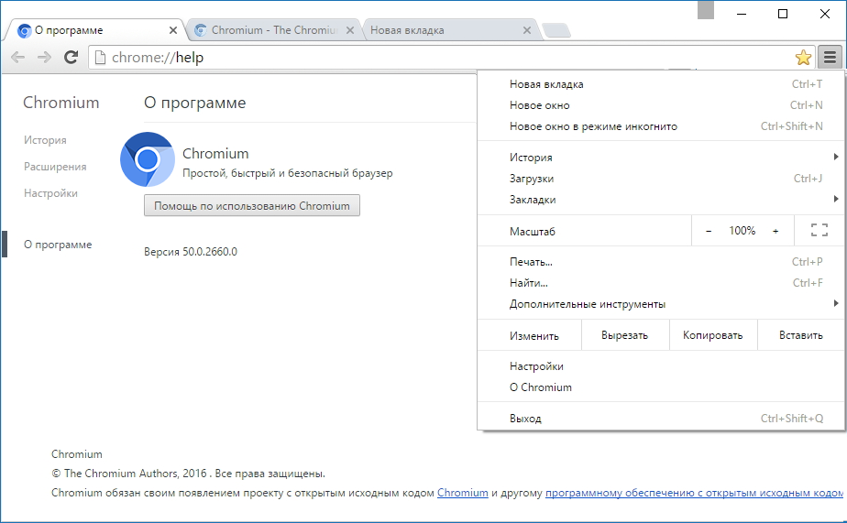847x523 pixels.
Task: Click the Изменить label in menu
Action: [533, 336]
